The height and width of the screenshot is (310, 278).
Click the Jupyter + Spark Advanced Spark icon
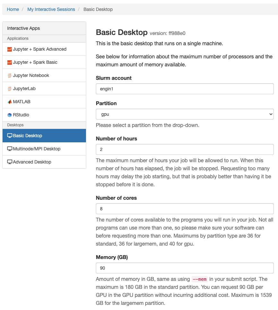(10, 49)
